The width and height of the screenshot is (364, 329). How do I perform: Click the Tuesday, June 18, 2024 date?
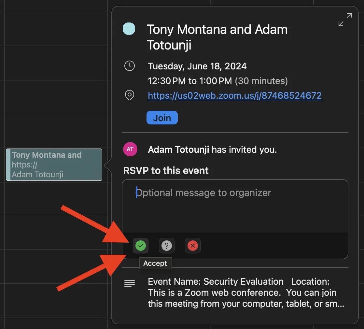pos(197,66)
